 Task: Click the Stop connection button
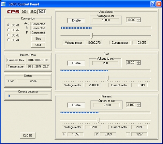pos(38,39)
